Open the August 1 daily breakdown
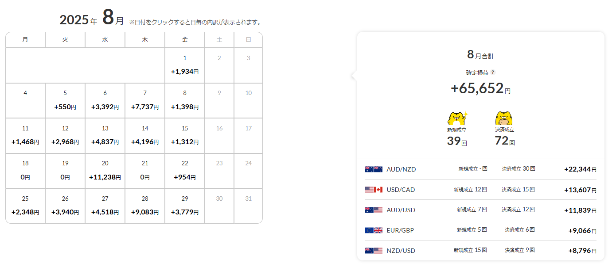616x271 pixels. click(x=185, y=65)
